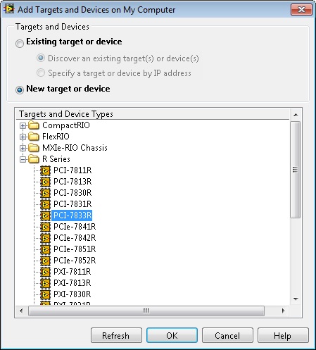Click Targets and Device Types column header
The height and width of the screenshot is (350, 316).
153,114
